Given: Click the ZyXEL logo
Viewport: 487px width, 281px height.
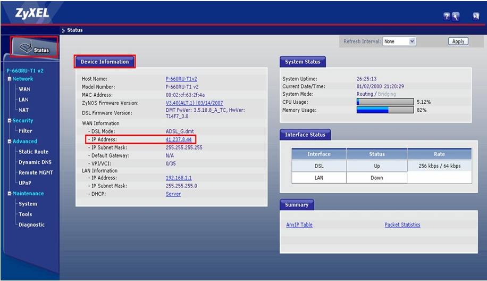Looking at the screenshot, I should tap(32, 13).
